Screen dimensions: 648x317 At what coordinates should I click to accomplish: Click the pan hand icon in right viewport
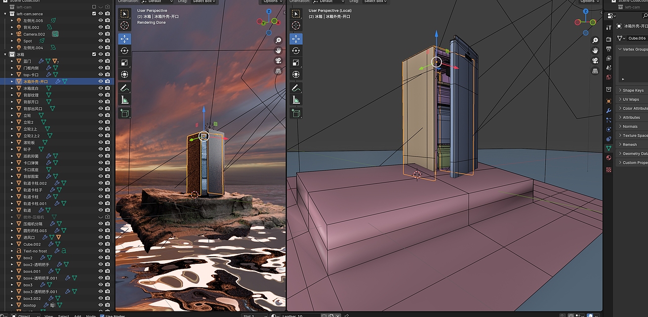point(595,50)
